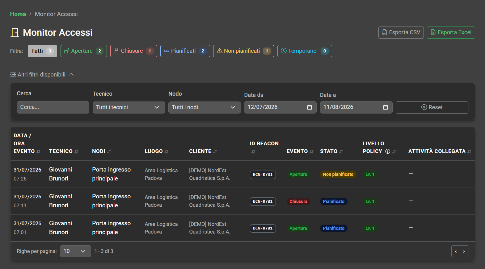Click the Data da date field

coord(280,107)
